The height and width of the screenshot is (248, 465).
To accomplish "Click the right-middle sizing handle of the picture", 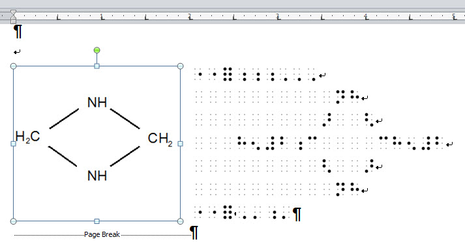I will point(180,144).
